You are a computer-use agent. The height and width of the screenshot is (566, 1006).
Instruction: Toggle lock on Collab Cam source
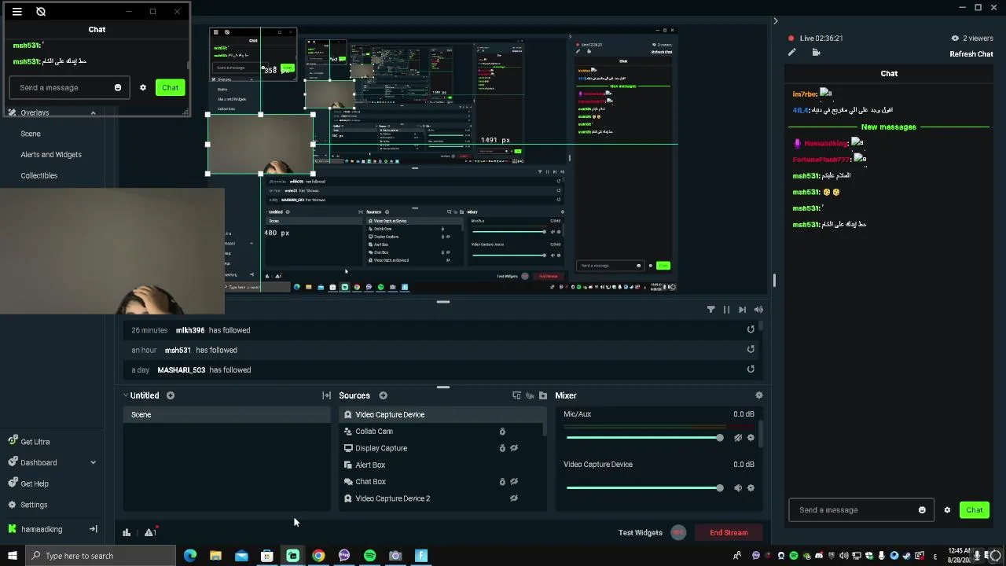502,432
